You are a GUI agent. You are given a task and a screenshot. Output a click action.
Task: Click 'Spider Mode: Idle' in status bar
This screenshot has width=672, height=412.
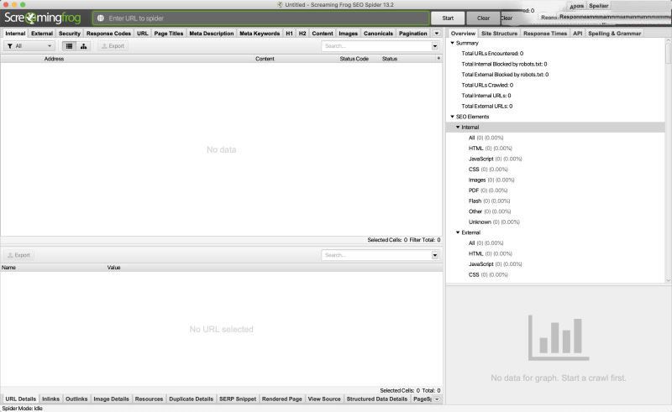click(x=23, y=409)
